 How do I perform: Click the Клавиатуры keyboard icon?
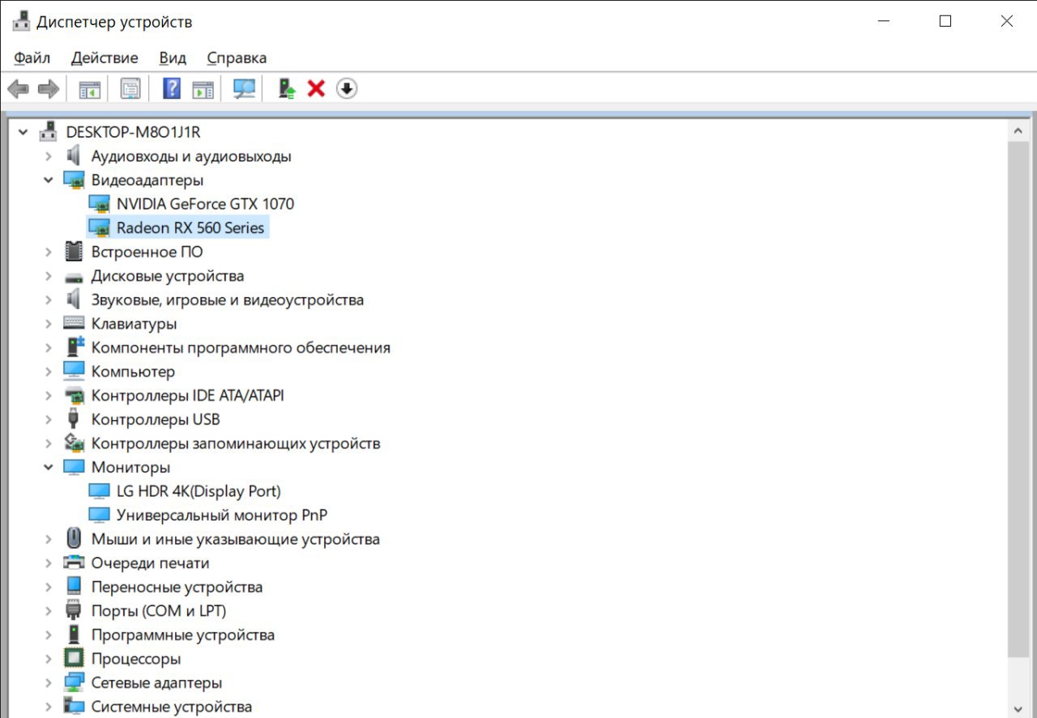pyautogui.click(x=74, y=323)
